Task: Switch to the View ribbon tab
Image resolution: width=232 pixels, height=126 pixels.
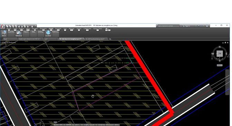Action: (65, 29)
